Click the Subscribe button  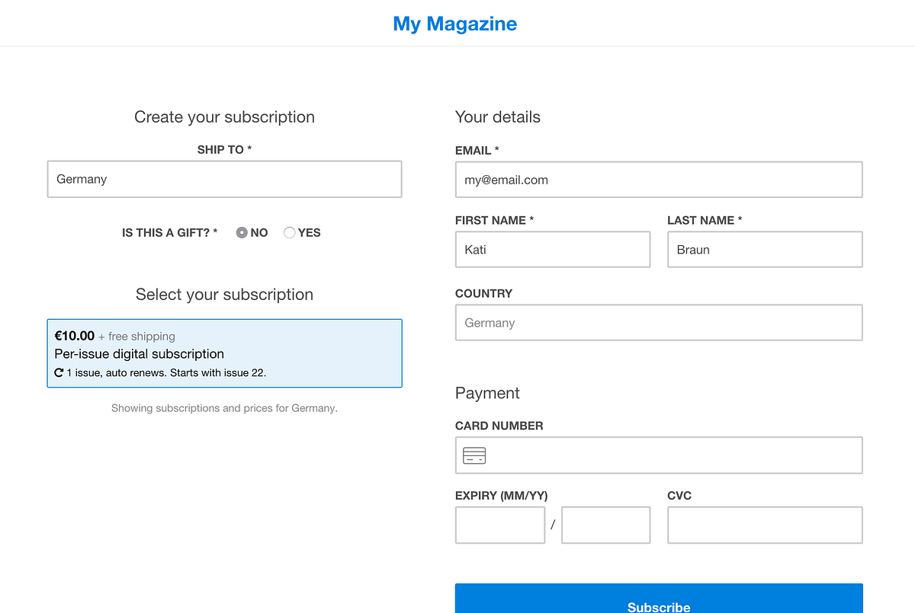[x=659, y=599]
